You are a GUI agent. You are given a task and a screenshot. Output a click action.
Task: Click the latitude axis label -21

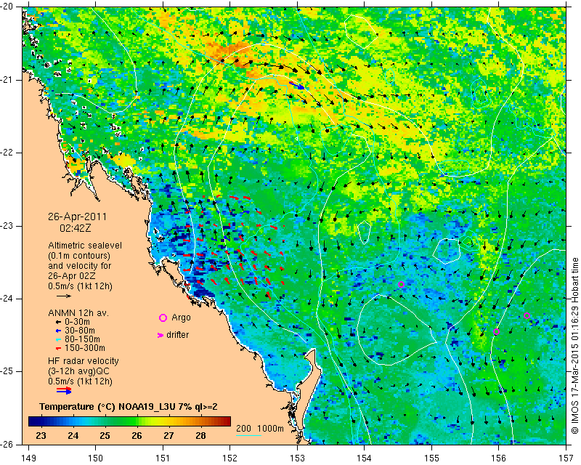click(x=7, y=80)
